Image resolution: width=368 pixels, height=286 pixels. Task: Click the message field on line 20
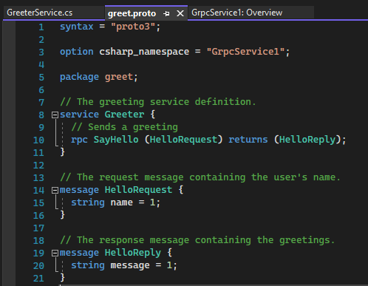tap(130, 265)
